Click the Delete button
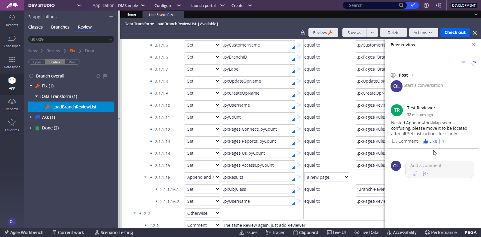Viewport: 481px width, 237px height. click(394, 32)
